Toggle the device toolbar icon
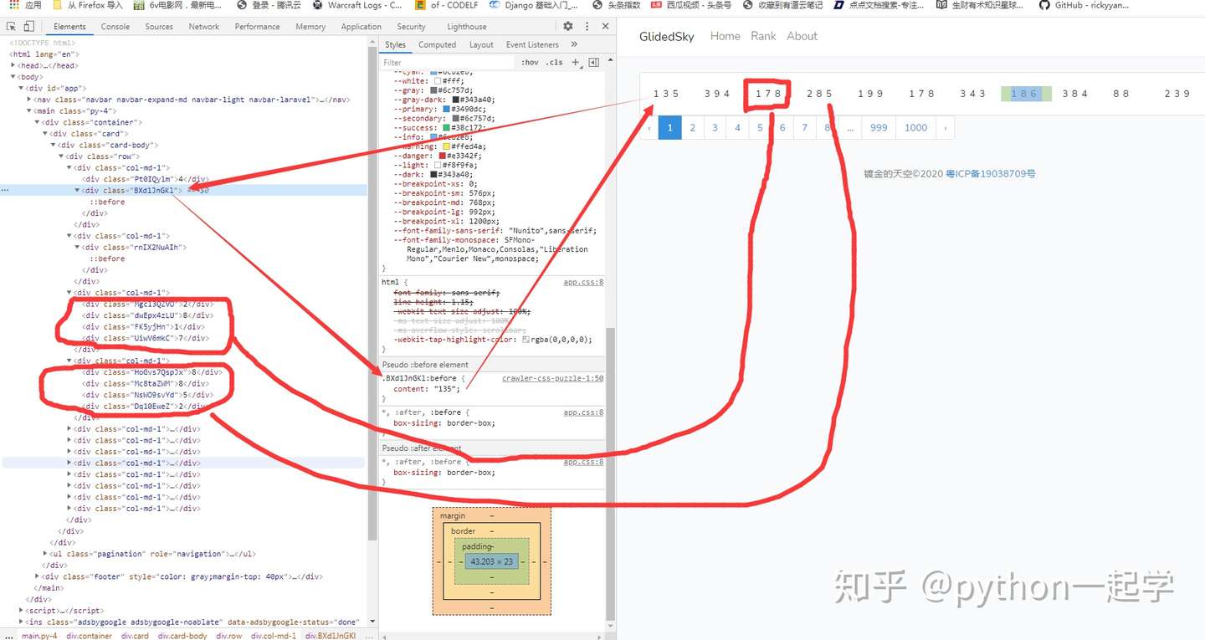Viewport: 1205px width, 640px height. pos(28,27)
